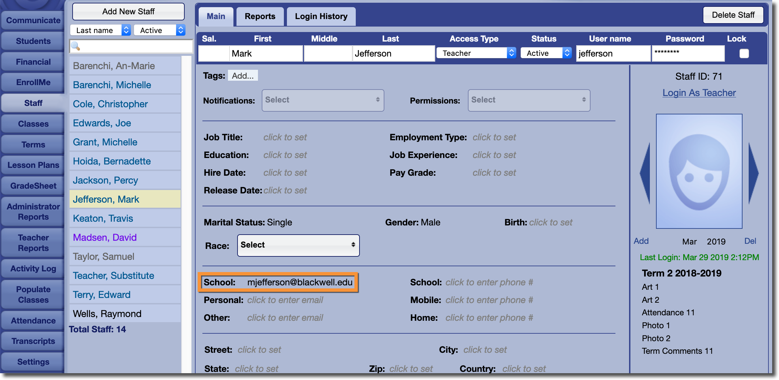Expand the Race Select dropdown
Screen dimensions: 779x380
[x=298, y=245]
